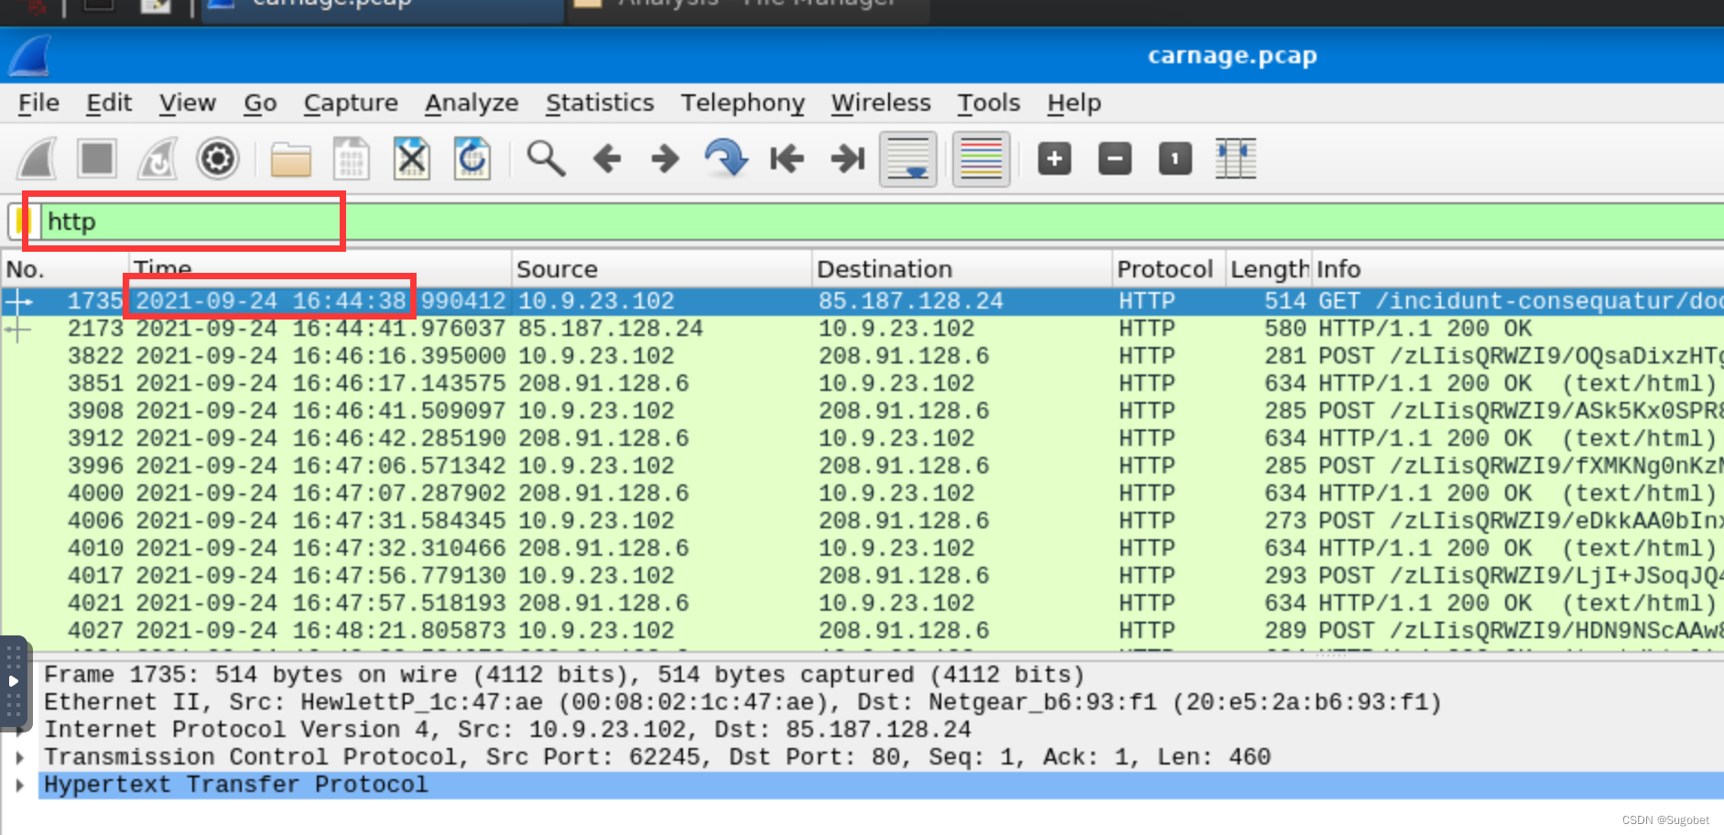Sort packets by the Info column
Viewport: 1724px width, 835px height.
[x=1518, y=269]
